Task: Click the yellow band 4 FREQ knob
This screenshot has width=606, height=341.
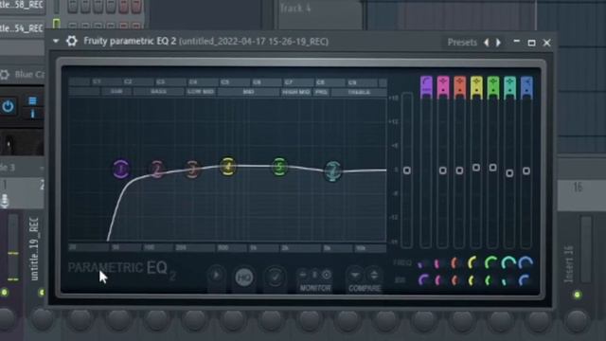Action: (472, 263)
